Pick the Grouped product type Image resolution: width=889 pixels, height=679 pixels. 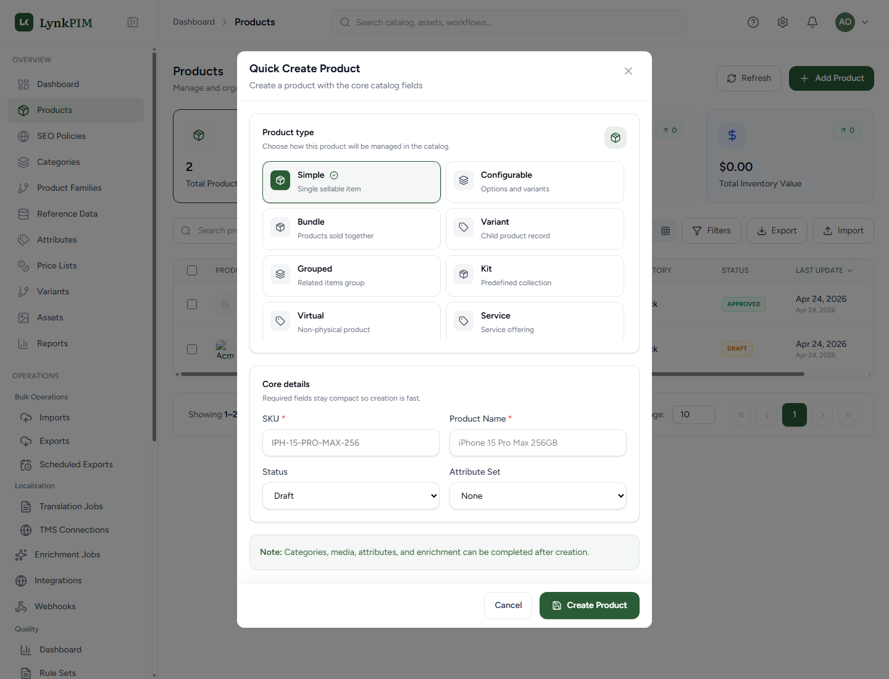351,276
